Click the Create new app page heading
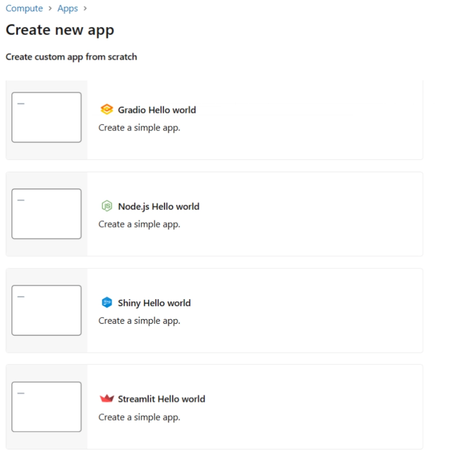Screen dimensions: 469x453 coord(60,30)
